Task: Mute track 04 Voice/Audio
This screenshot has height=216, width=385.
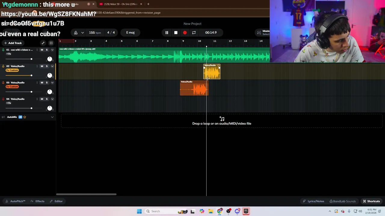Action: (x=42, y=99)
